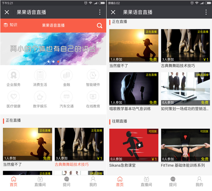The image size is (212, 191).
Task: Select the first banner carousel dot
Action: tap(49, 62)
